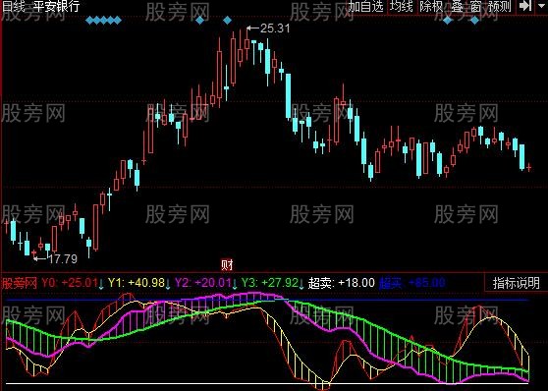Toggle the 叠 overlay option
The height and width of the screenshot is (391, 548).
click(x=457, y=6)
